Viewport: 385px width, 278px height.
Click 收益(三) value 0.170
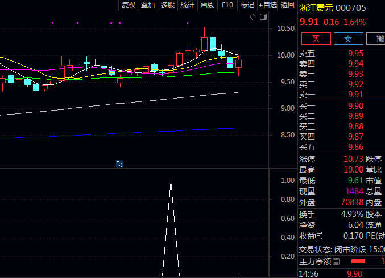pos(353,236)
